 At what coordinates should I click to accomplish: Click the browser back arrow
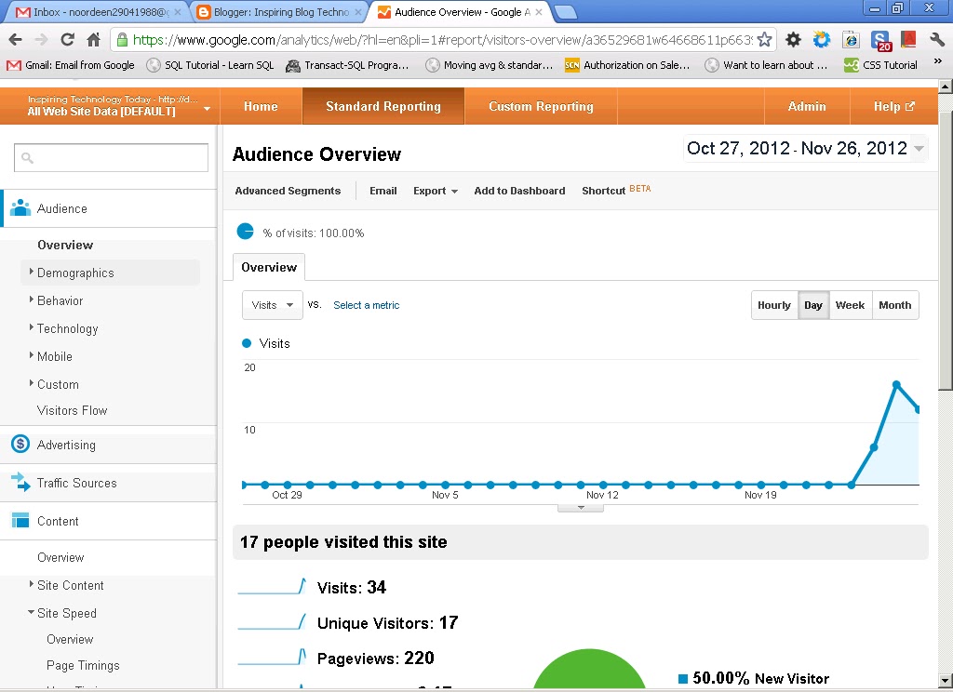16,40
